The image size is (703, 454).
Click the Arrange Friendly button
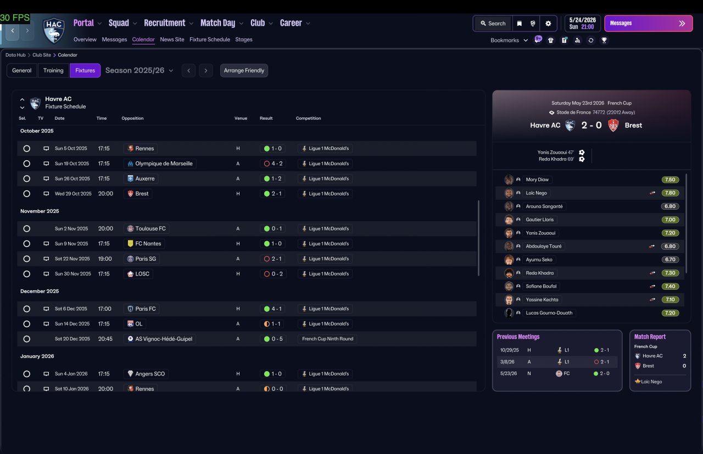(244, 70)
